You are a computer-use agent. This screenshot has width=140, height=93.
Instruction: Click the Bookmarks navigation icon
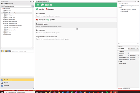point(2,85)
